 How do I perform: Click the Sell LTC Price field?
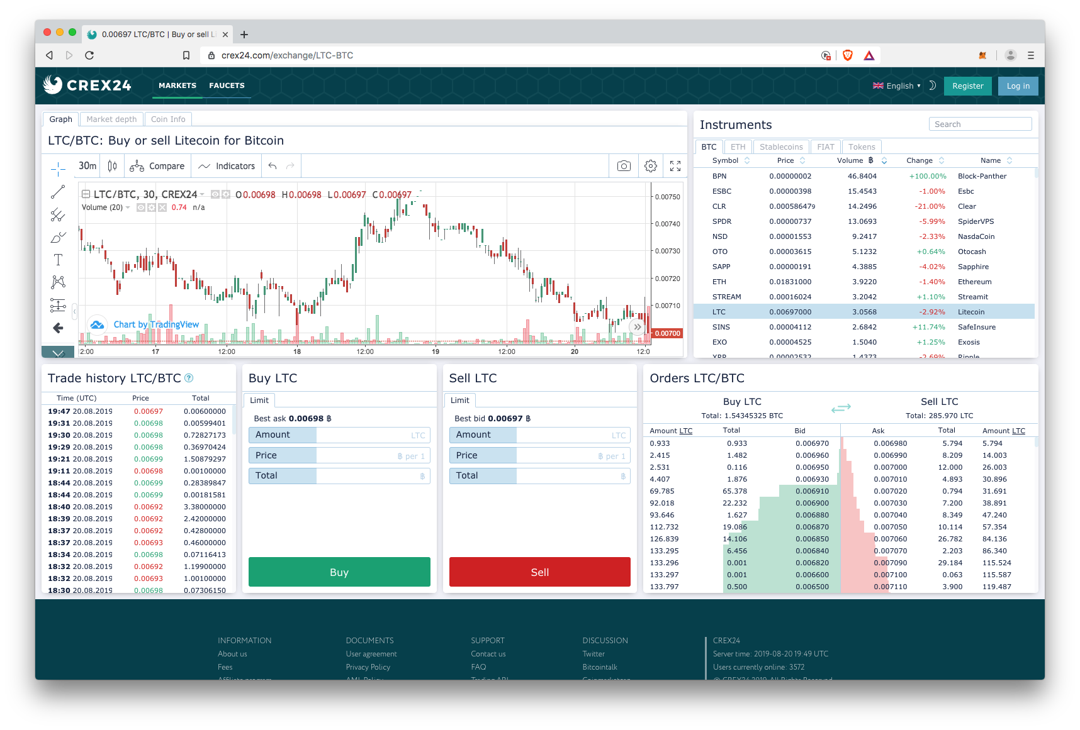click(x=539, y=456)
